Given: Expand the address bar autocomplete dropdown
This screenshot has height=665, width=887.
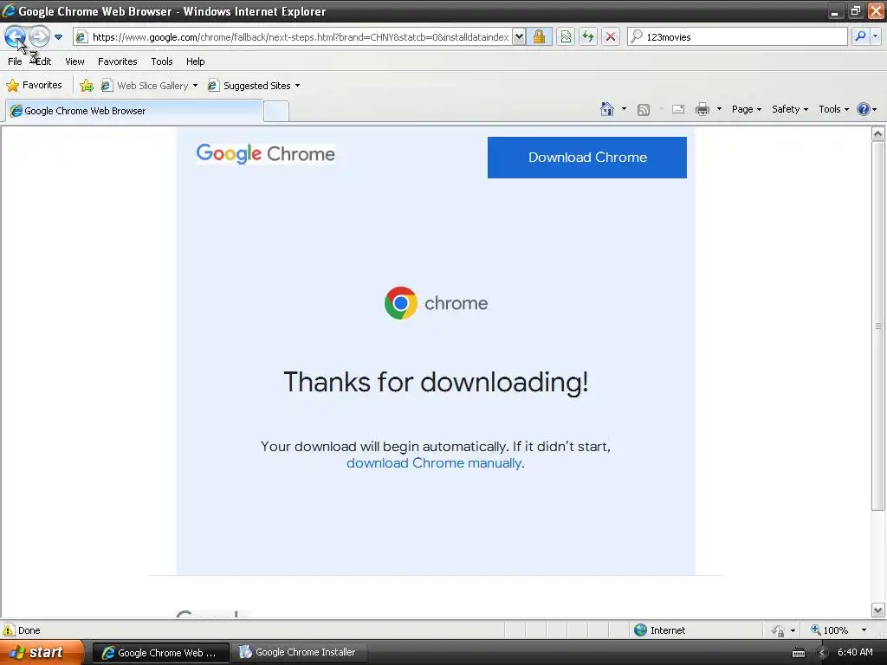Looking at the screenshot, I should [519, 37].
